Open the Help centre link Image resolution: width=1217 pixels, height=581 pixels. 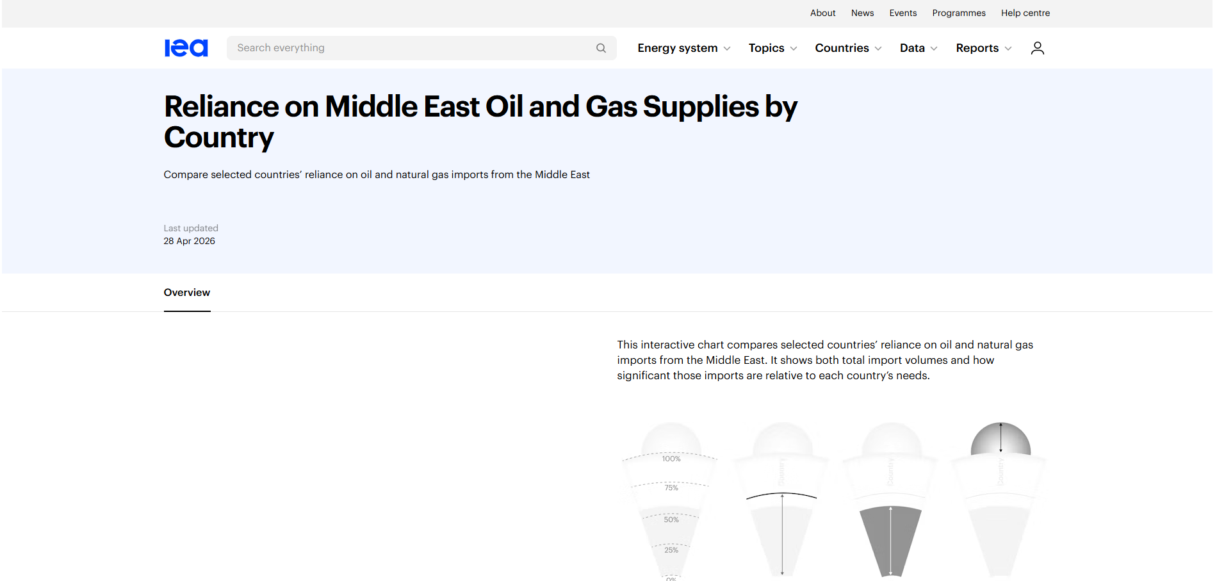(x=1025, y=13)
